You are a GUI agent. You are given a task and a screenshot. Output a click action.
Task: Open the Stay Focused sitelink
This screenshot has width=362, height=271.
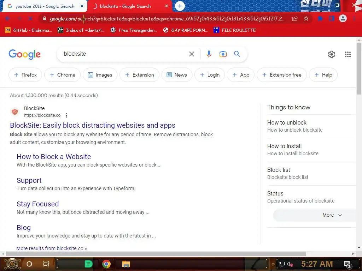[x=37, y=204]
